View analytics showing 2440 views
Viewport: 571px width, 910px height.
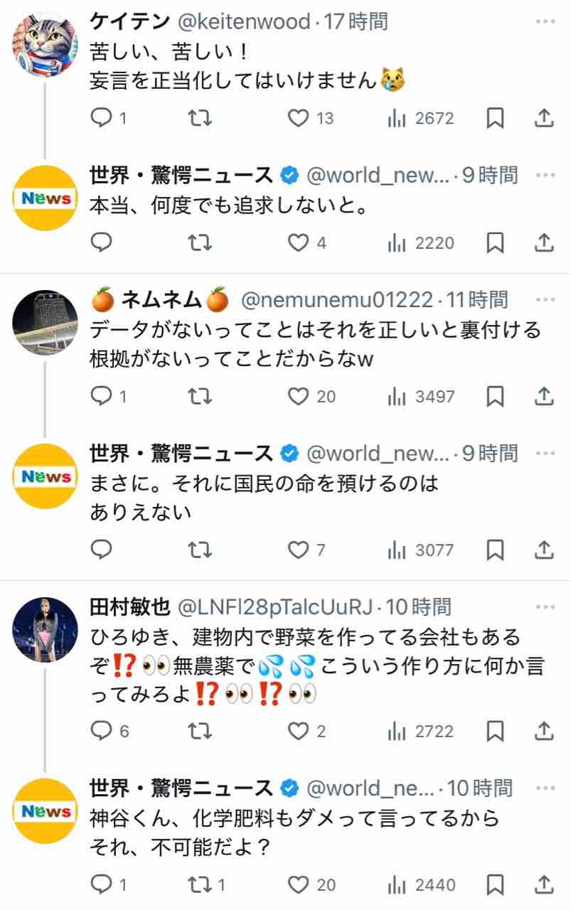point(421,885)
